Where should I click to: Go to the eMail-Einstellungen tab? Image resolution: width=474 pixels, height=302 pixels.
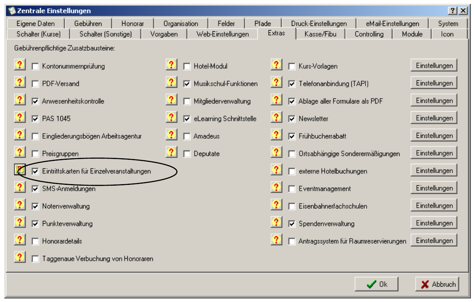[393, 24]
